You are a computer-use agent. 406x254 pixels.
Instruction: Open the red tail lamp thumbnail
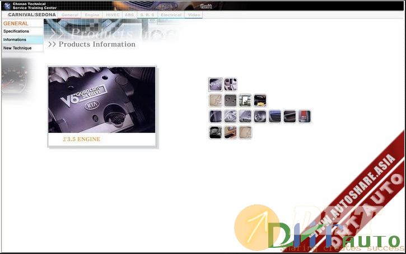point(305,117)
